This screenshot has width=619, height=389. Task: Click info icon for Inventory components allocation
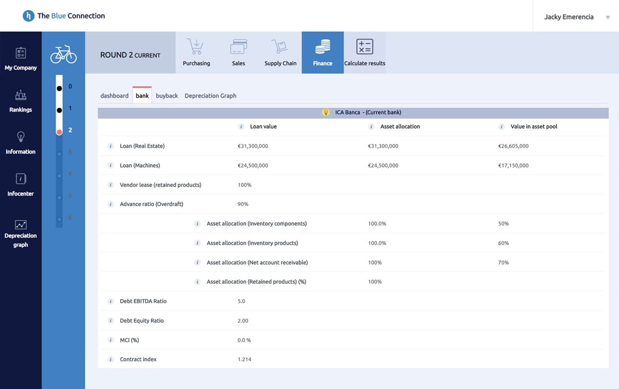pos(198,224)
